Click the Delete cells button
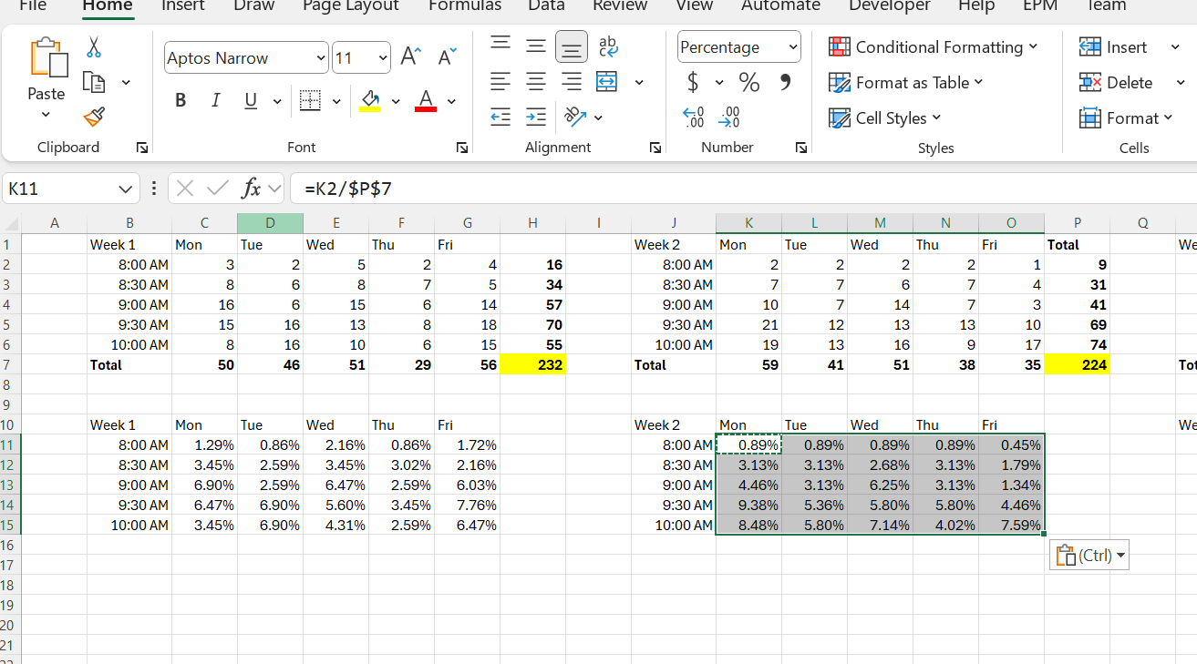 click(1117, 83)
